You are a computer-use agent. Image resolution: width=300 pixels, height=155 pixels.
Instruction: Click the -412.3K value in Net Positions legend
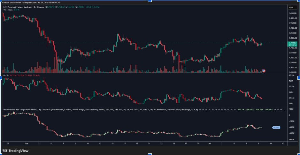point(240,110)
